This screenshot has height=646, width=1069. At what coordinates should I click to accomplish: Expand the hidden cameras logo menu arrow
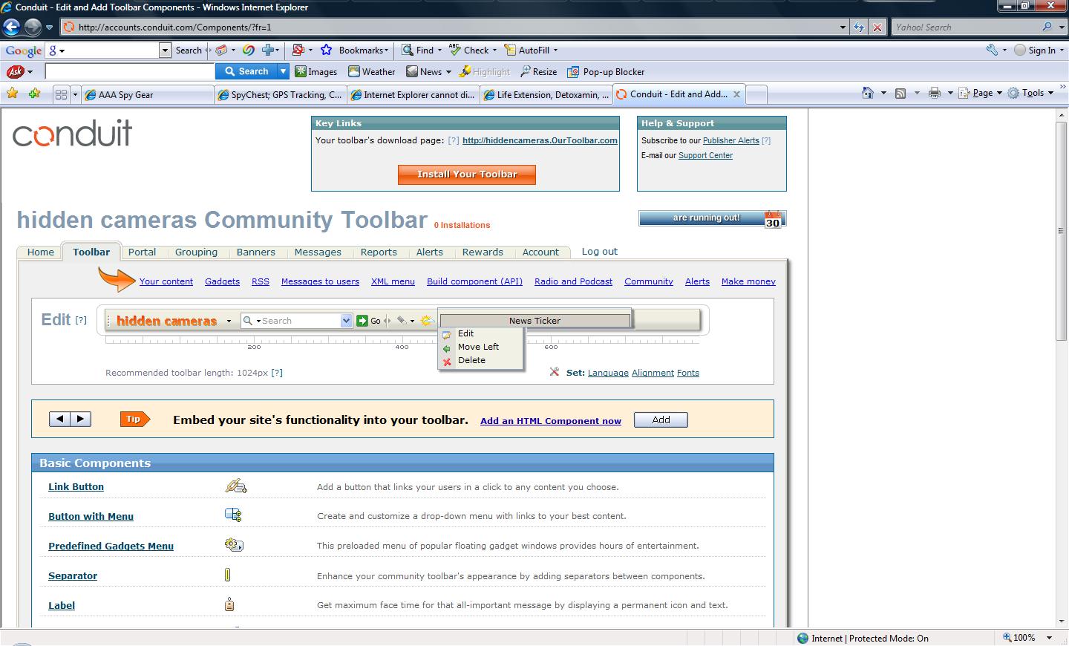229,321
